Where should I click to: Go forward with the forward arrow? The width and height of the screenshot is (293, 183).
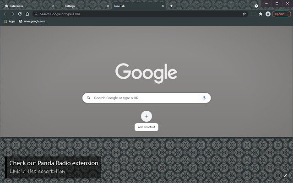pos(12,14)
